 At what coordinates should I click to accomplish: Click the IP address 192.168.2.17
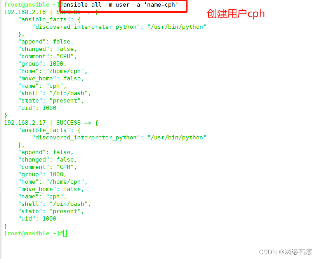coord(25,123)
